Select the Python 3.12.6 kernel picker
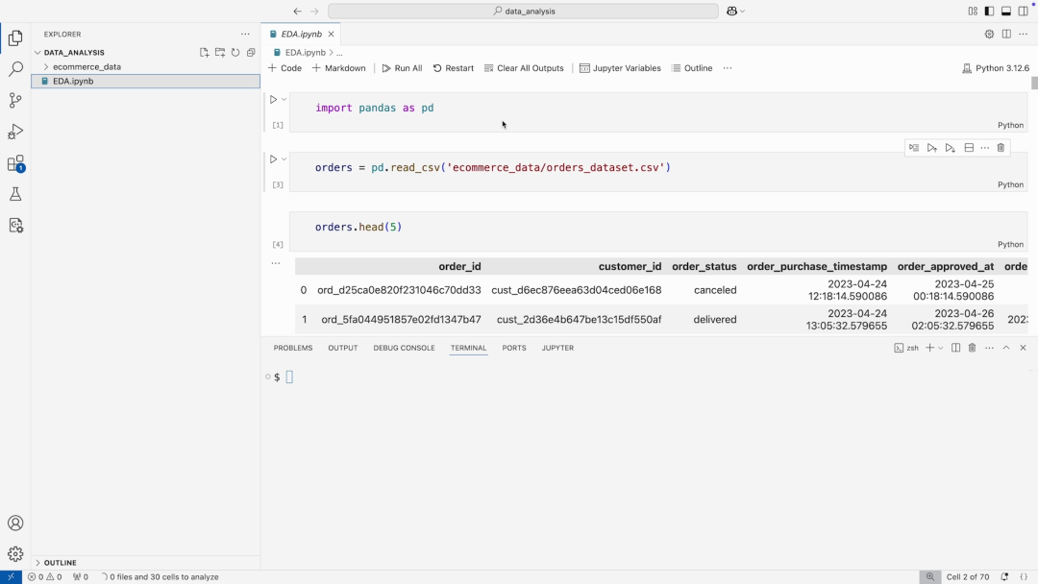This screenshot has width=1038, height=584. pos(996,68)
